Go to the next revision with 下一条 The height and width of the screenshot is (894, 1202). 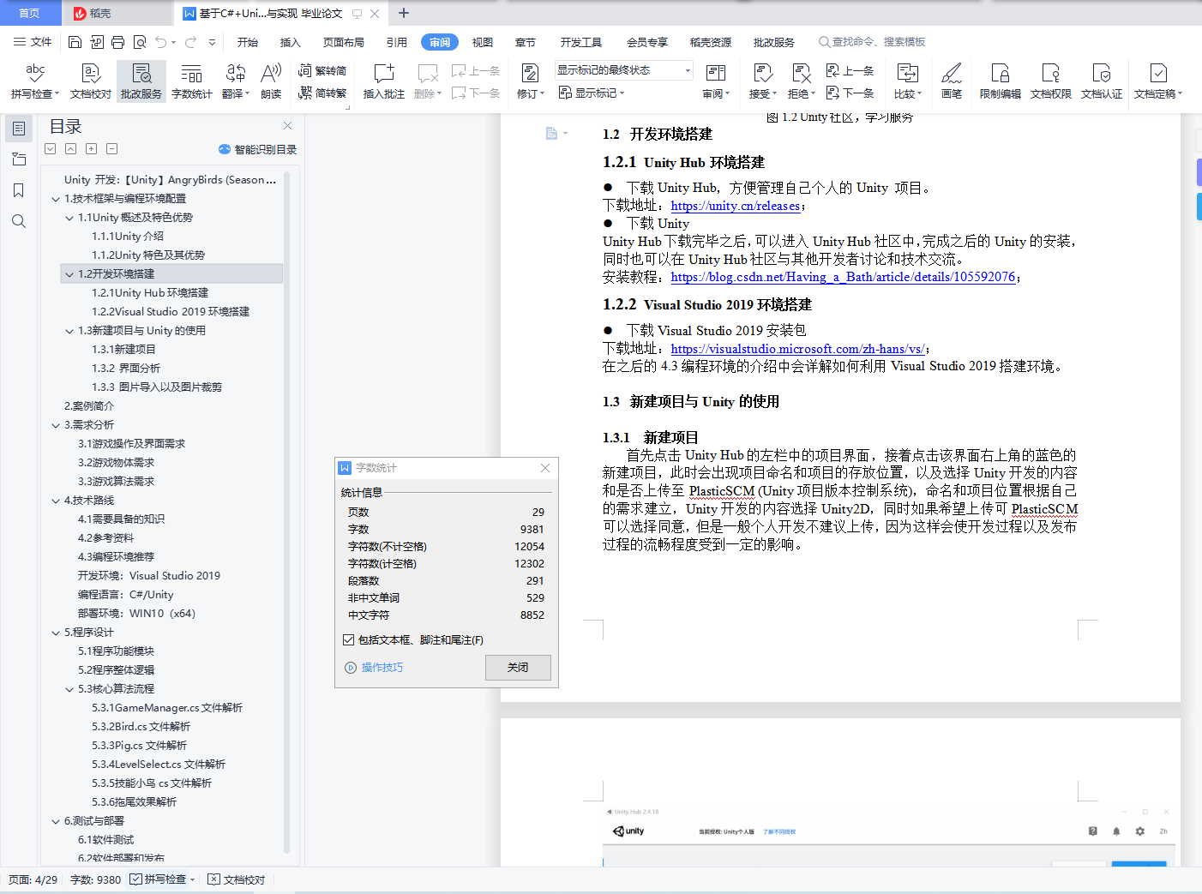point(850,93)
